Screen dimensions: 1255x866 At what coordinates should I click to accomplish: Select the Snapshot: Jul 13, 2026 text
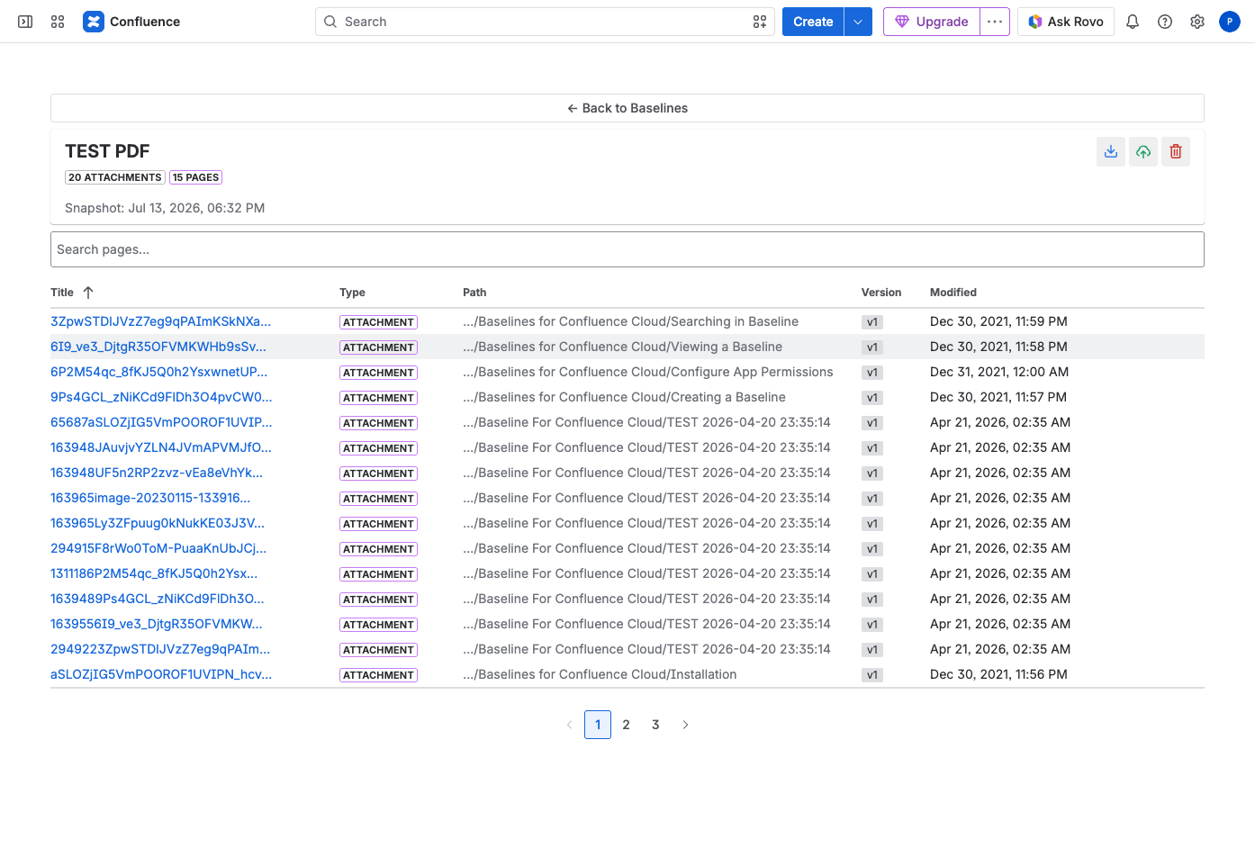coord(165,208)
